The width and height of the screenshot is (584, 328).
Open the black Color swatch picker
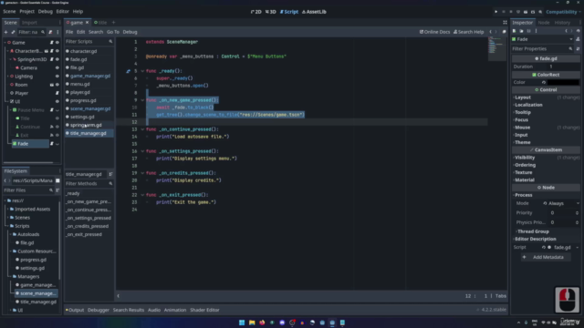click(x=563, y=83)
